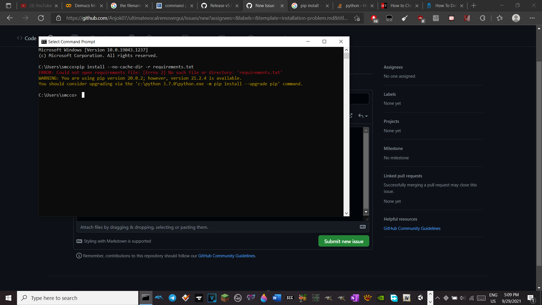Launch Minecraft from the taskbar
Screen dimensions: 542x305
click(225, 298)
